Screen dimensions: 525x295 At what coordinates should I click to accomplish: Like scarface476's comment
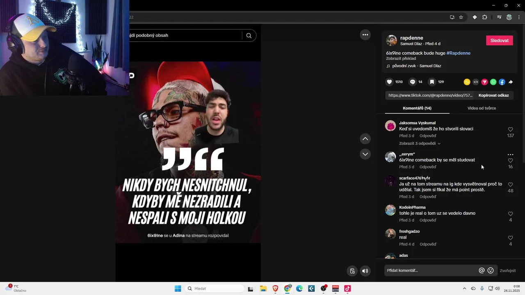pos(510,185)
